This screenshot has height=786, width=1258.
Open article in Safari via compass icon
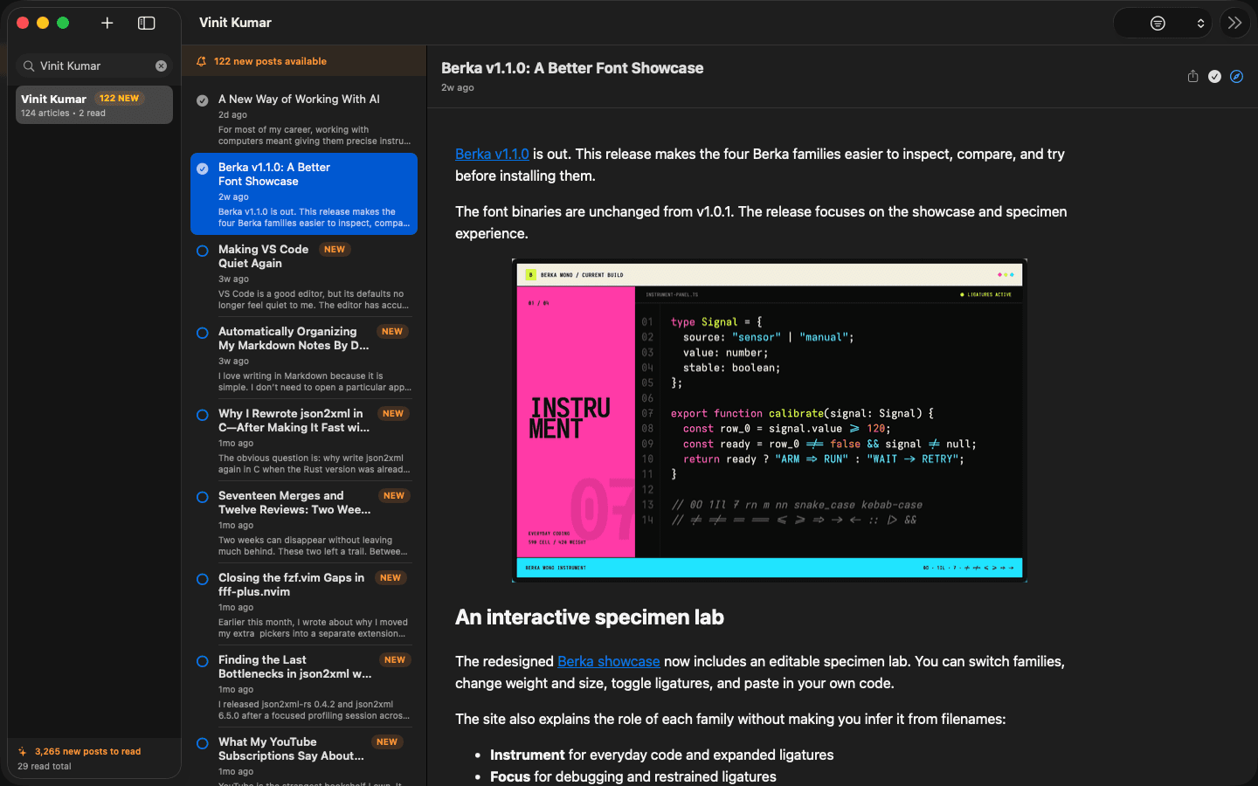[x=1236, y=76]
